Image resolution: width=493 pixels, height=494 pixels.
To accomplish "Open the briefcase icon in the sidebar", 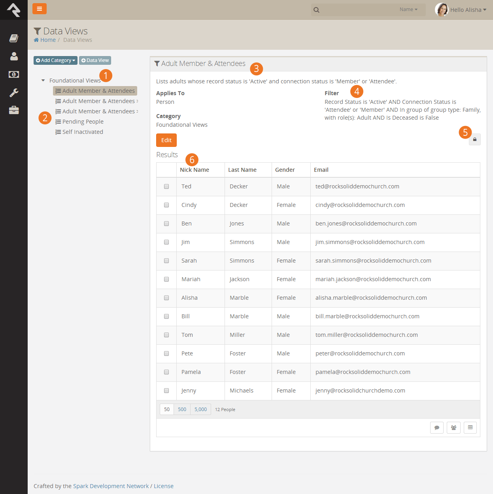I will 14,110.
